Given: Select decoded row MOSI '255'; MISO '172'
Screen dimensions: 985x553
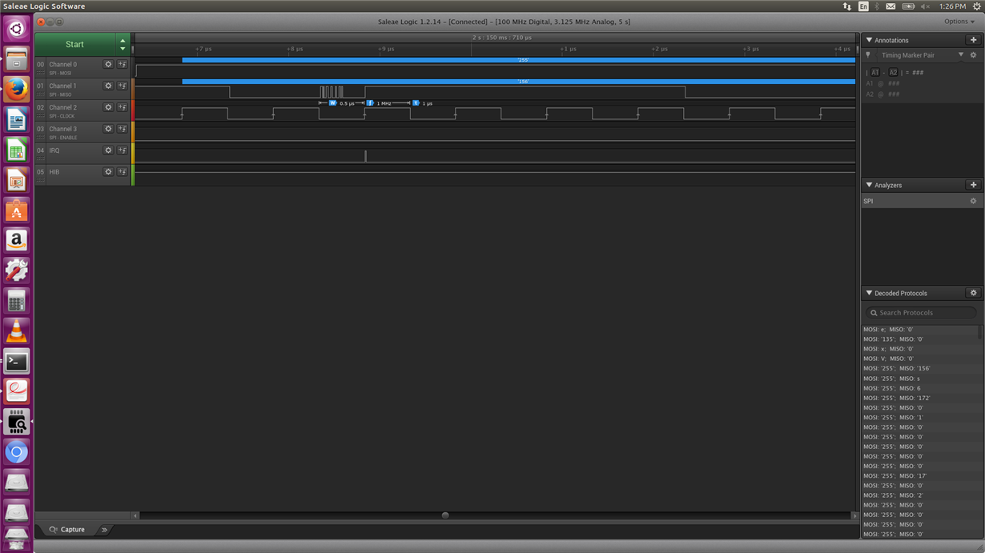Looking at the screenshot, I should pos(921,398).
